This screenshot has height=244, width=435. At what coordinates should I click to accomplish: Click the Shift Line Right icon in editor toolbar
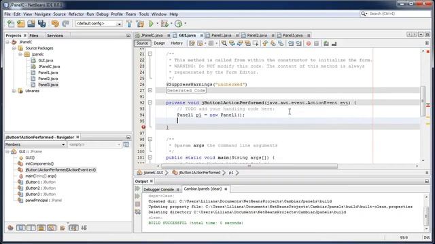click(x=298, y=43)
